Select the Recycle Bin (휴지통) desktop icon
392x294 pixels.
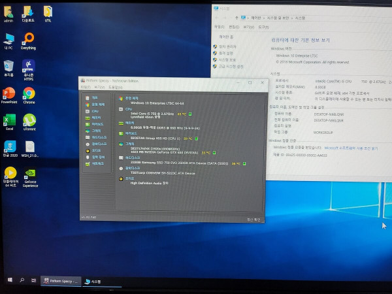pos(8,68)
